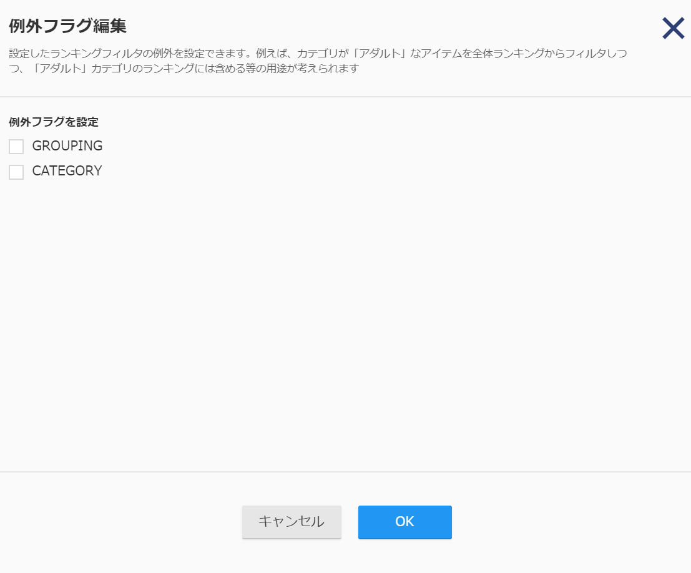
Task: Select the GROUPING label text
Action: click(67, 146)
